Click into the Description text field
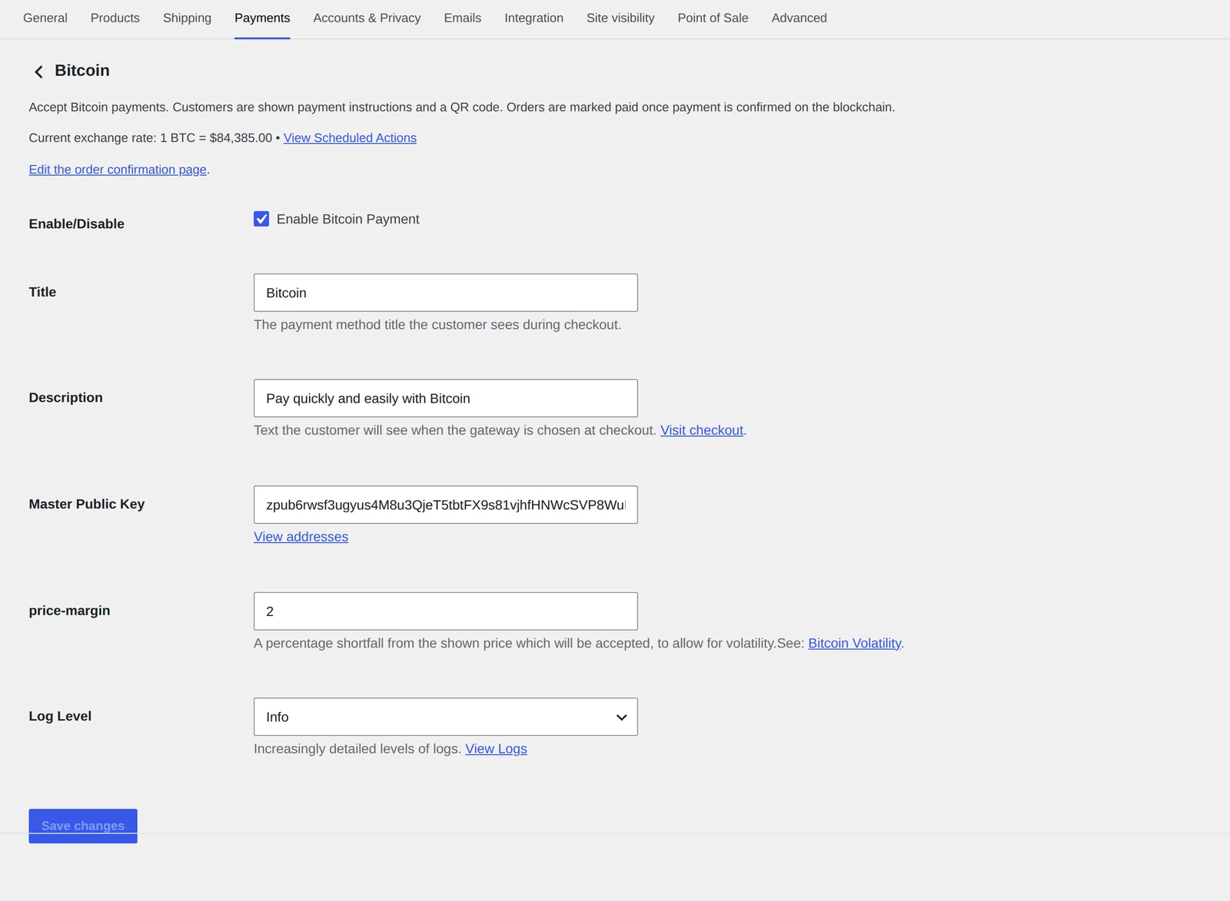The height and width of the screenshot is (901, 1230). [x=445, y=398]
